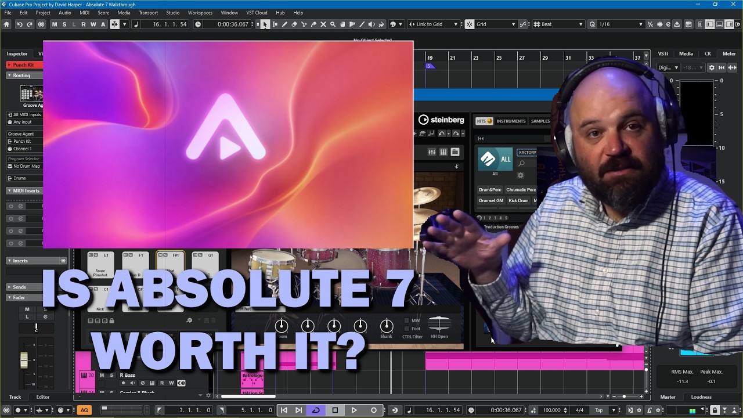Click the Quantize Q icon
The image size is (743, 418).
click(592, 24)
